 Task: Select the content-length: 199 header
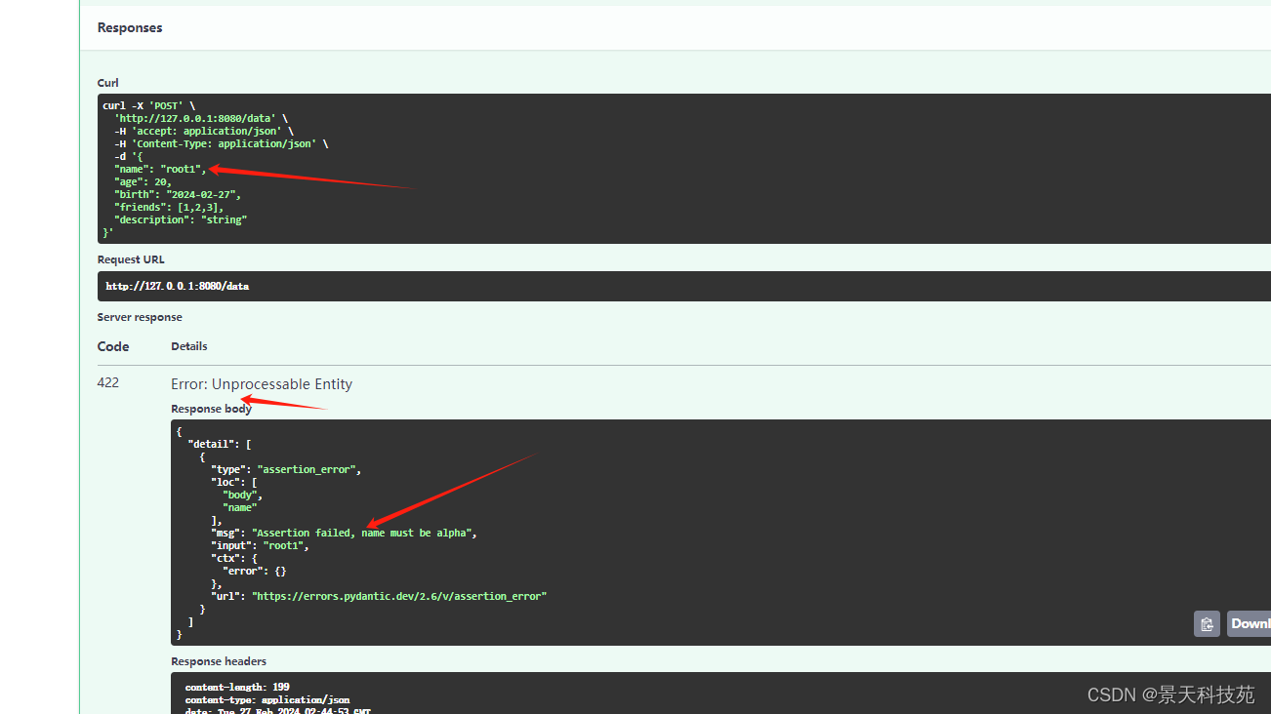point(237,687)
